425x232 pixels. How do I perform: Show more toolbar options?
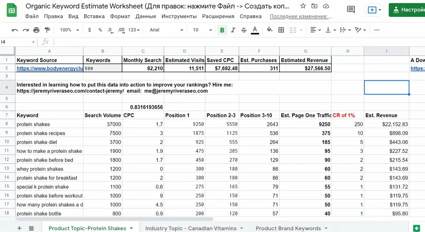coord(377,30)
